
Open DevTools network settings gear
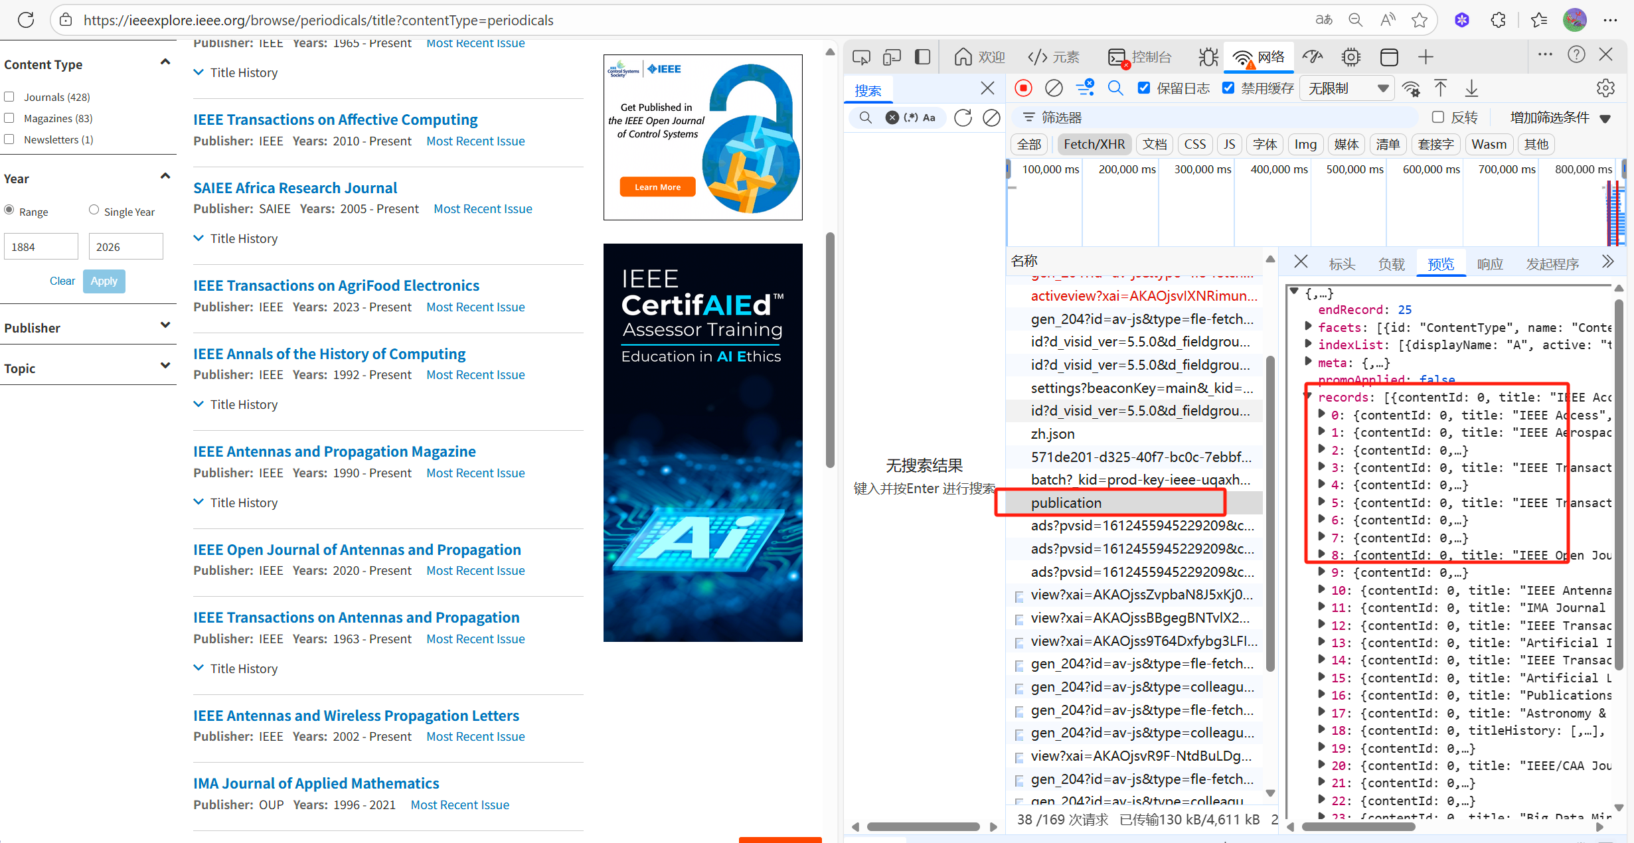tap(1605, 88)
